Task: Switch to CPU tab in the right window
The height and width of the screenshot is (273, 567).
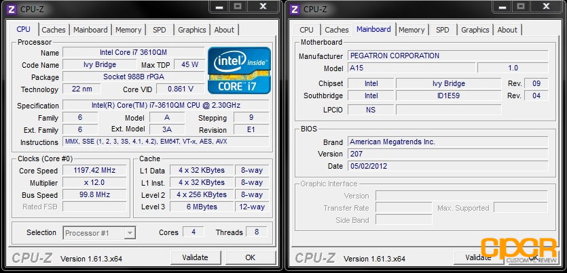Action: coord(307,30)
